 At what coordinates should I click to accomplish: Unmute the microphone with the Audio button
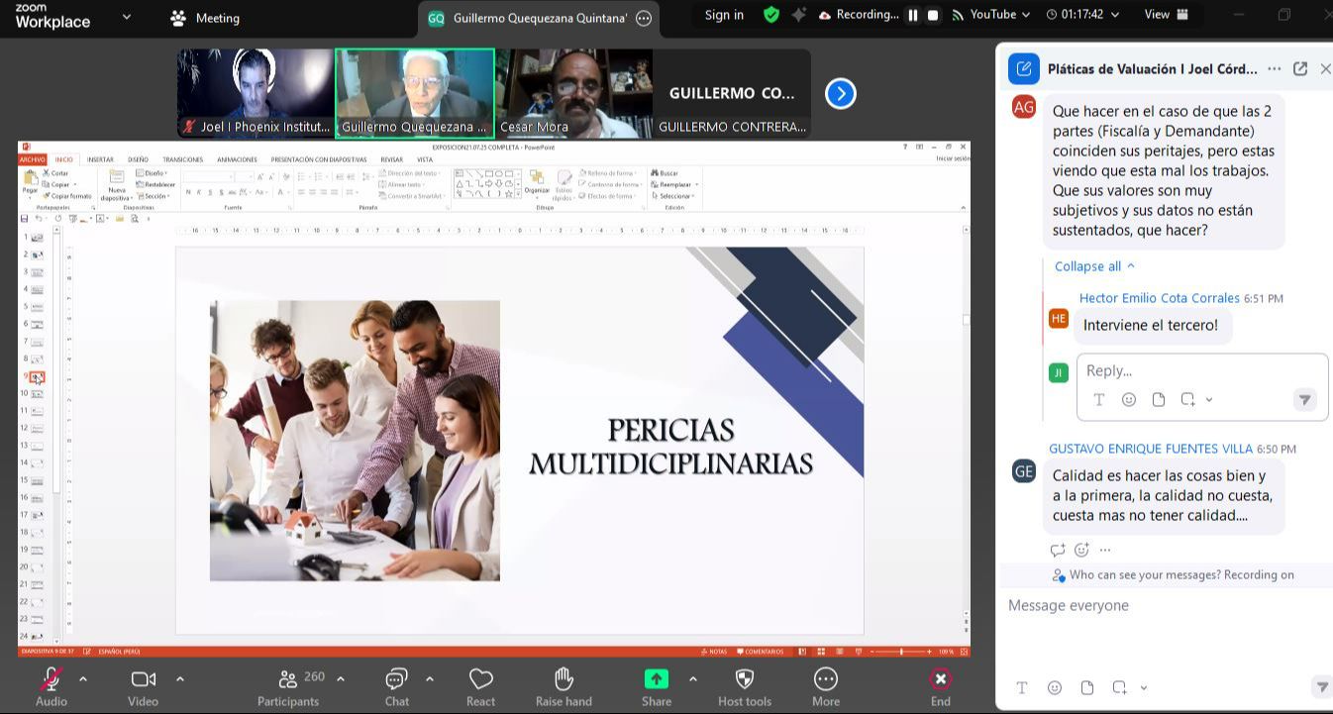[51, 686]
